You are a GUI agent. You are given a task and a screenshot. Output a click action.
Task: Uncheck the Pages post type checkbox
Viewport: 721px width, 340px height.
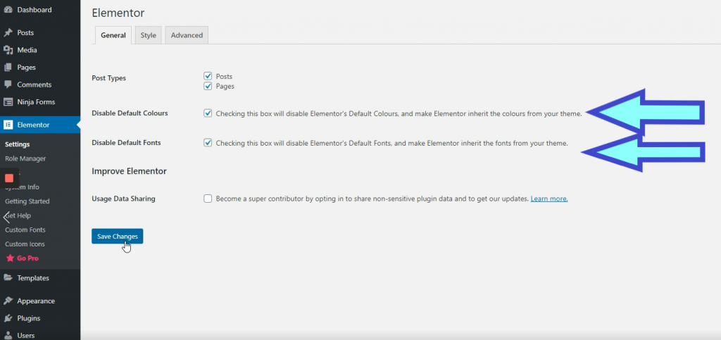pyautogui.click(x=208, y=86)
